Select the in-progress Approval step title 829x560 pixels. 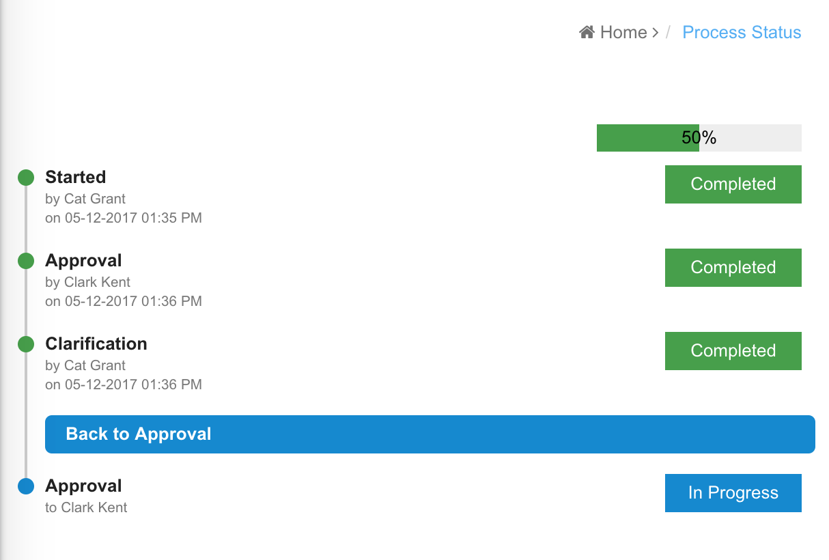pos(83,486)
